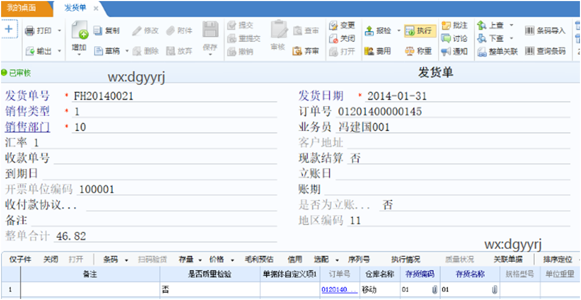Screen dimensions: 581x300
Task: Click the 报检 inspection icon
Action: 370,31
